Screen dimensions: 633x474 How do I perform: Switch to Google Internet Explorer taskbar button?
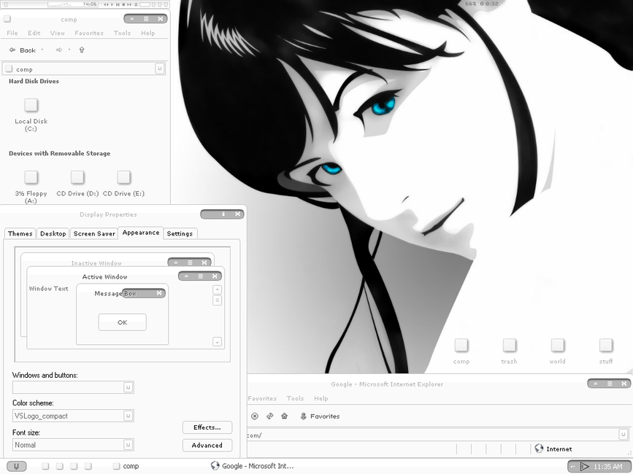coord(253,466)
